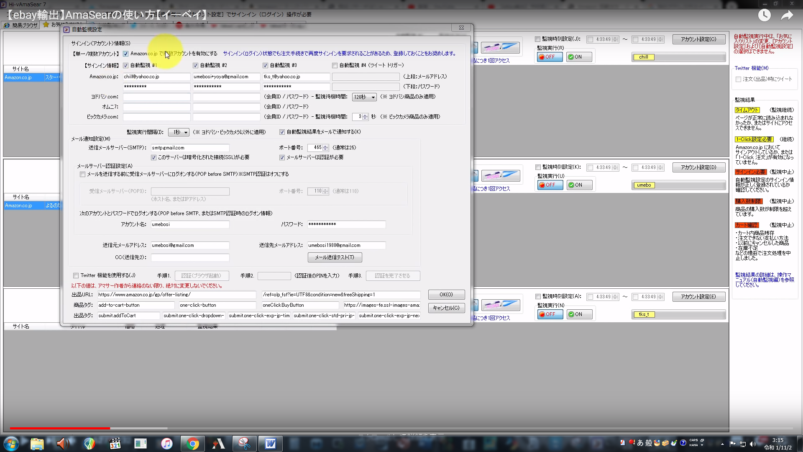This screenshot has width=803, height=452.
Task: Toggle 自動監視結果をメールで通知する checkbox
Action: pyautogui.click(x=282, y=132)
